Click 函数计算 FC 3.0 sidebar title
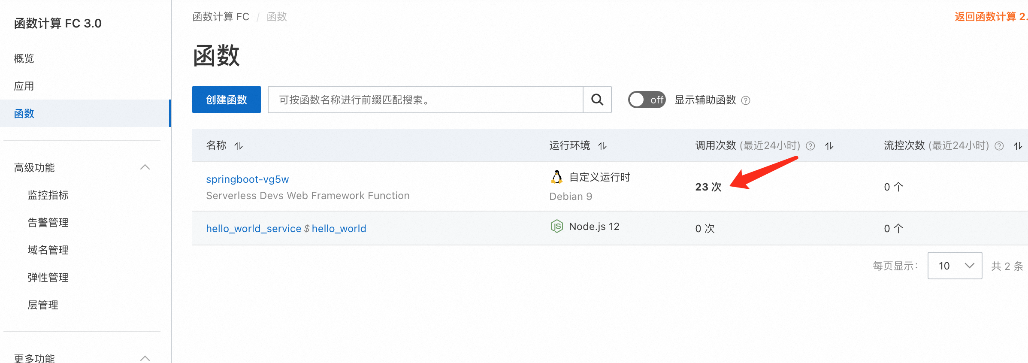This screenshot has height=363, width=1028. (57, 23)
